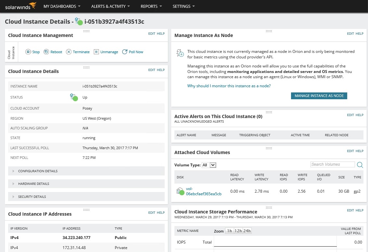Open the Reports menu
Image resolution: width=368 pixels, height=252 pixels.
[x=151, y=6]
